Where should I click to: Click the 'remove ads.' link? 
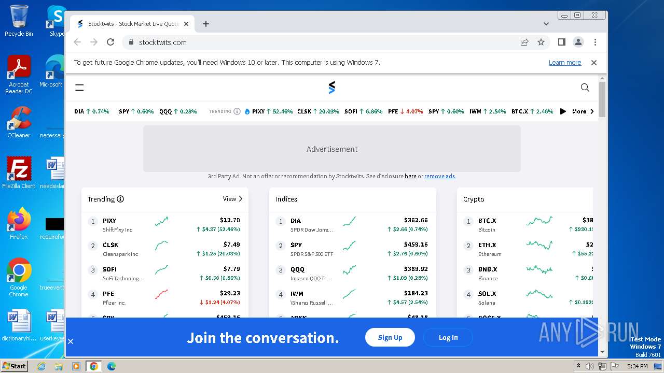point(440,176)
